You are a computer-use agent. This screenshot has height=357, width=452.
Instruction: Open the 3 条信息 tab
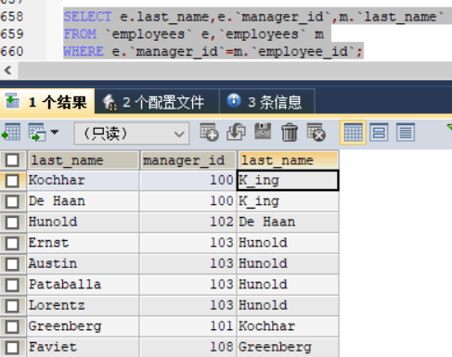pos(267,102)
